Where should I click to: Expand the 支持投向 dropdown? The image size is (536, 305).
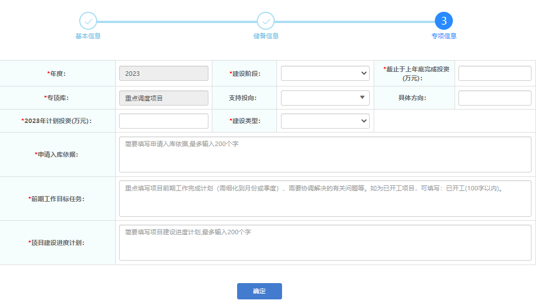(325, 98)
